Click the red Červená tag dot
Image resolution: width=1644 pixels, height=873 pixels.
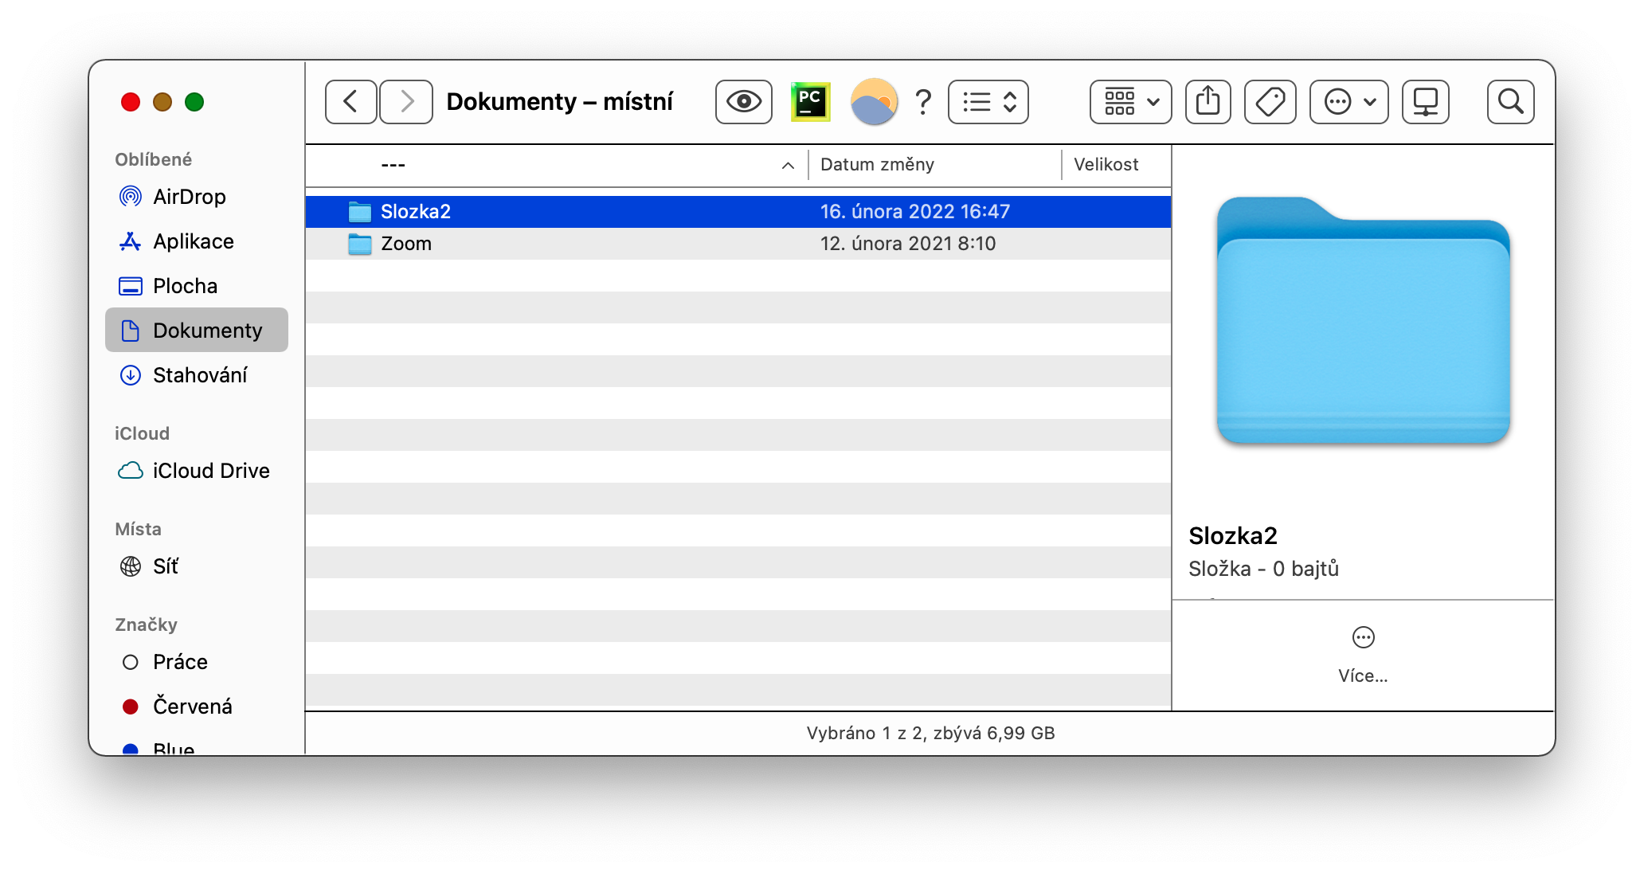pyautogui.click(x=131, y=707)
